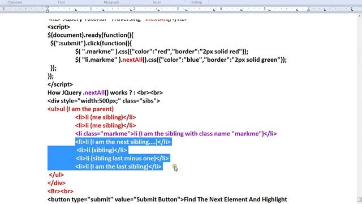The width and height of the screenshot is (362, 204).
Task: Click highlighted "<li>li (sibling)</li>" line
Action: [x=102, y=150]
